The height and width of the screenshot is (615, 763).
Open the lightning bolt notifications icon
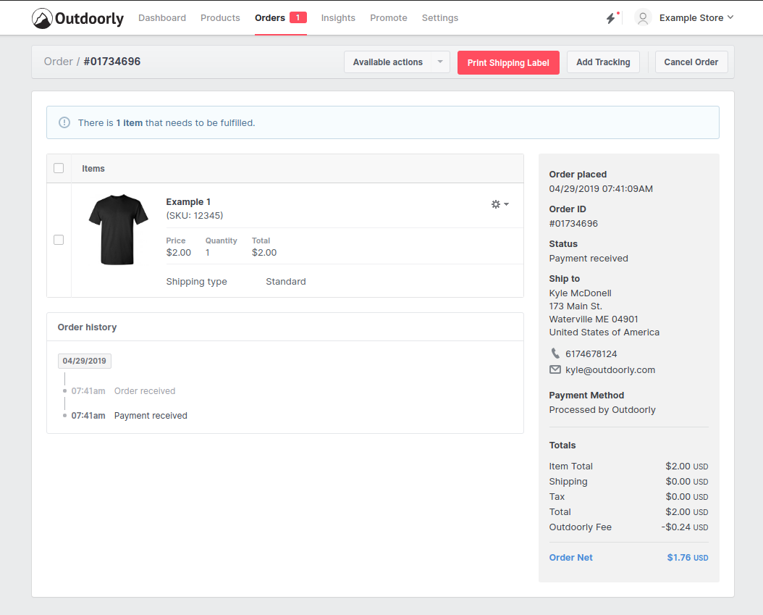(611, 18)
